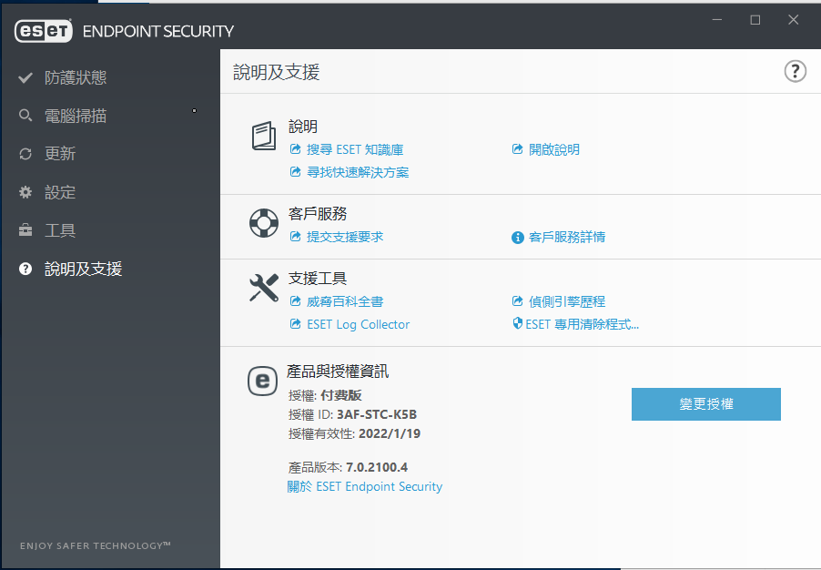Click the ESET logo in the title bar
The image size is (821, 570).
pos(45,31)
